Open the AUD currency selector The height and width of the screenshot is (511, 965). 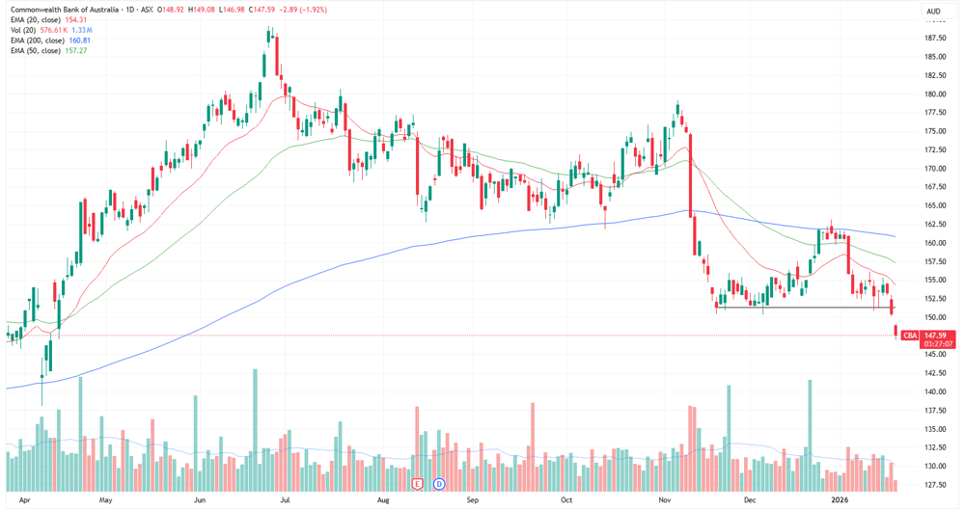coord(933,11)
